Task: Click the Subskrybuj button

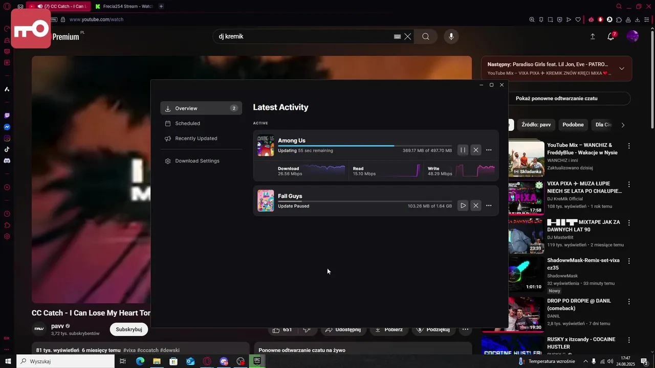Action: 129,330
